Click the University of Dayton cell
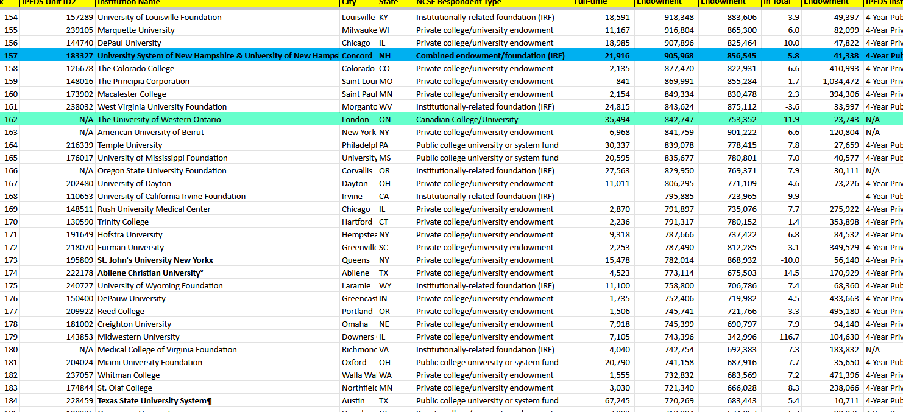This screenshot has width=903, height=412. point(218,184)
